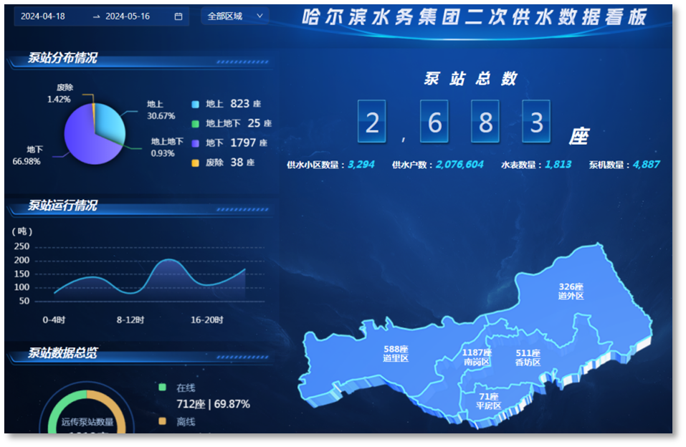Click the 南岗区 map region label
The height and width of the screenshot is (447, 686).
pos(477,362)
